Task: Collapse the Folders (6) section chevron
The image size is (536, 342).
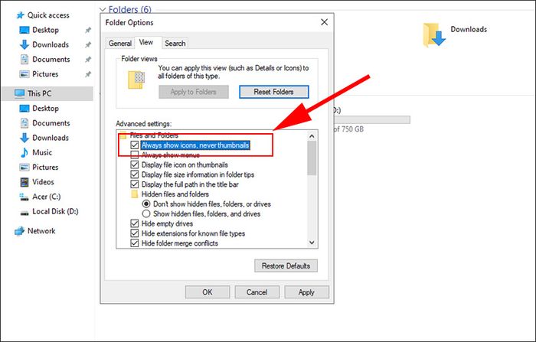Action: coord(103,9)
